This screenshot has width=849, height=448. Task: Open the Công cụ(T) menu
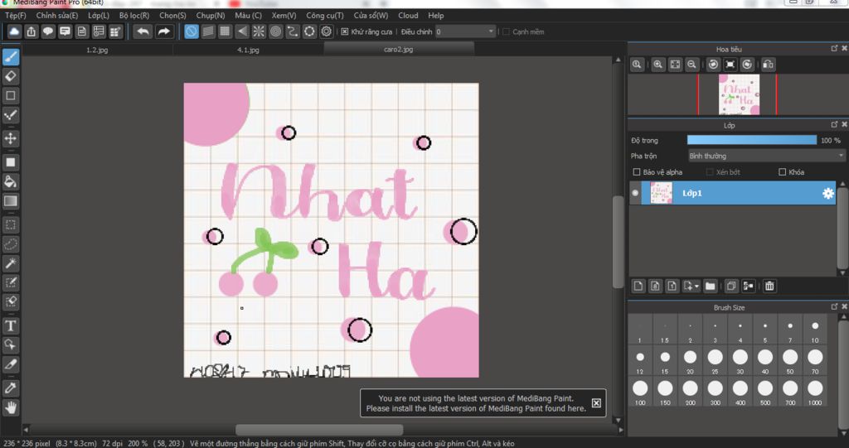click(325, 16)
